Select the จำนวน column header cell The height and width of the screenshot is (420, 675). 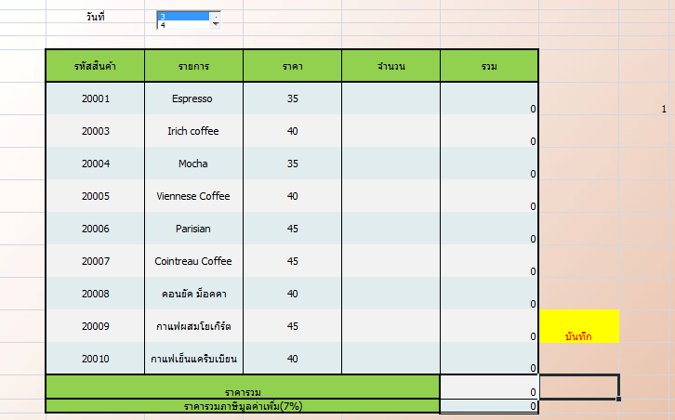coord(390,66)
